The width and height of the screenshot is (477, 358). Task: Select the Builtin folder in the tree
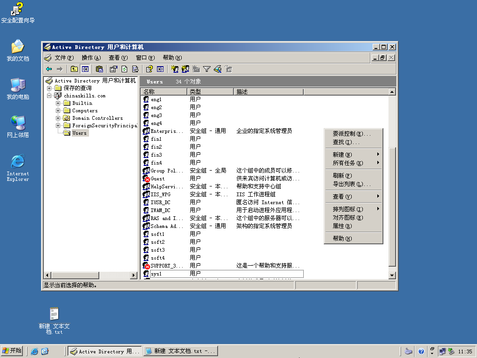point(78,103)
